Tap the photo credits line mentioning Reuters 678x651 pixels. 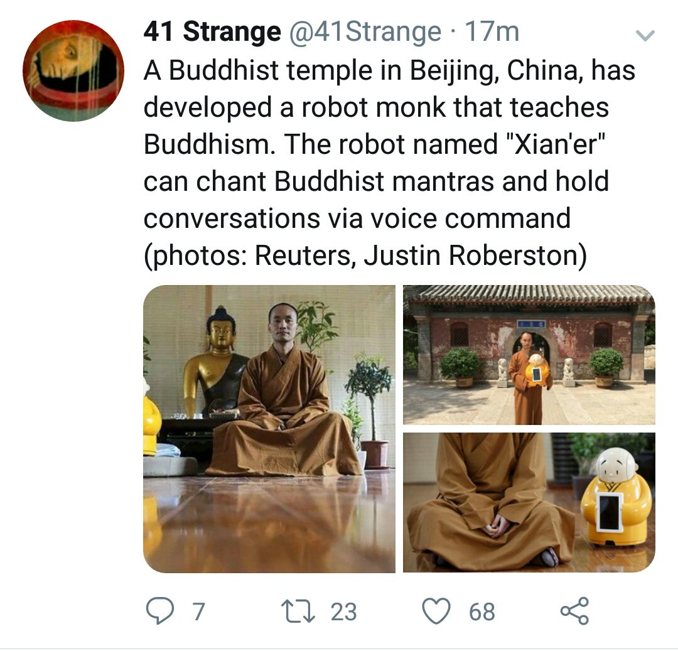[365, 255]
